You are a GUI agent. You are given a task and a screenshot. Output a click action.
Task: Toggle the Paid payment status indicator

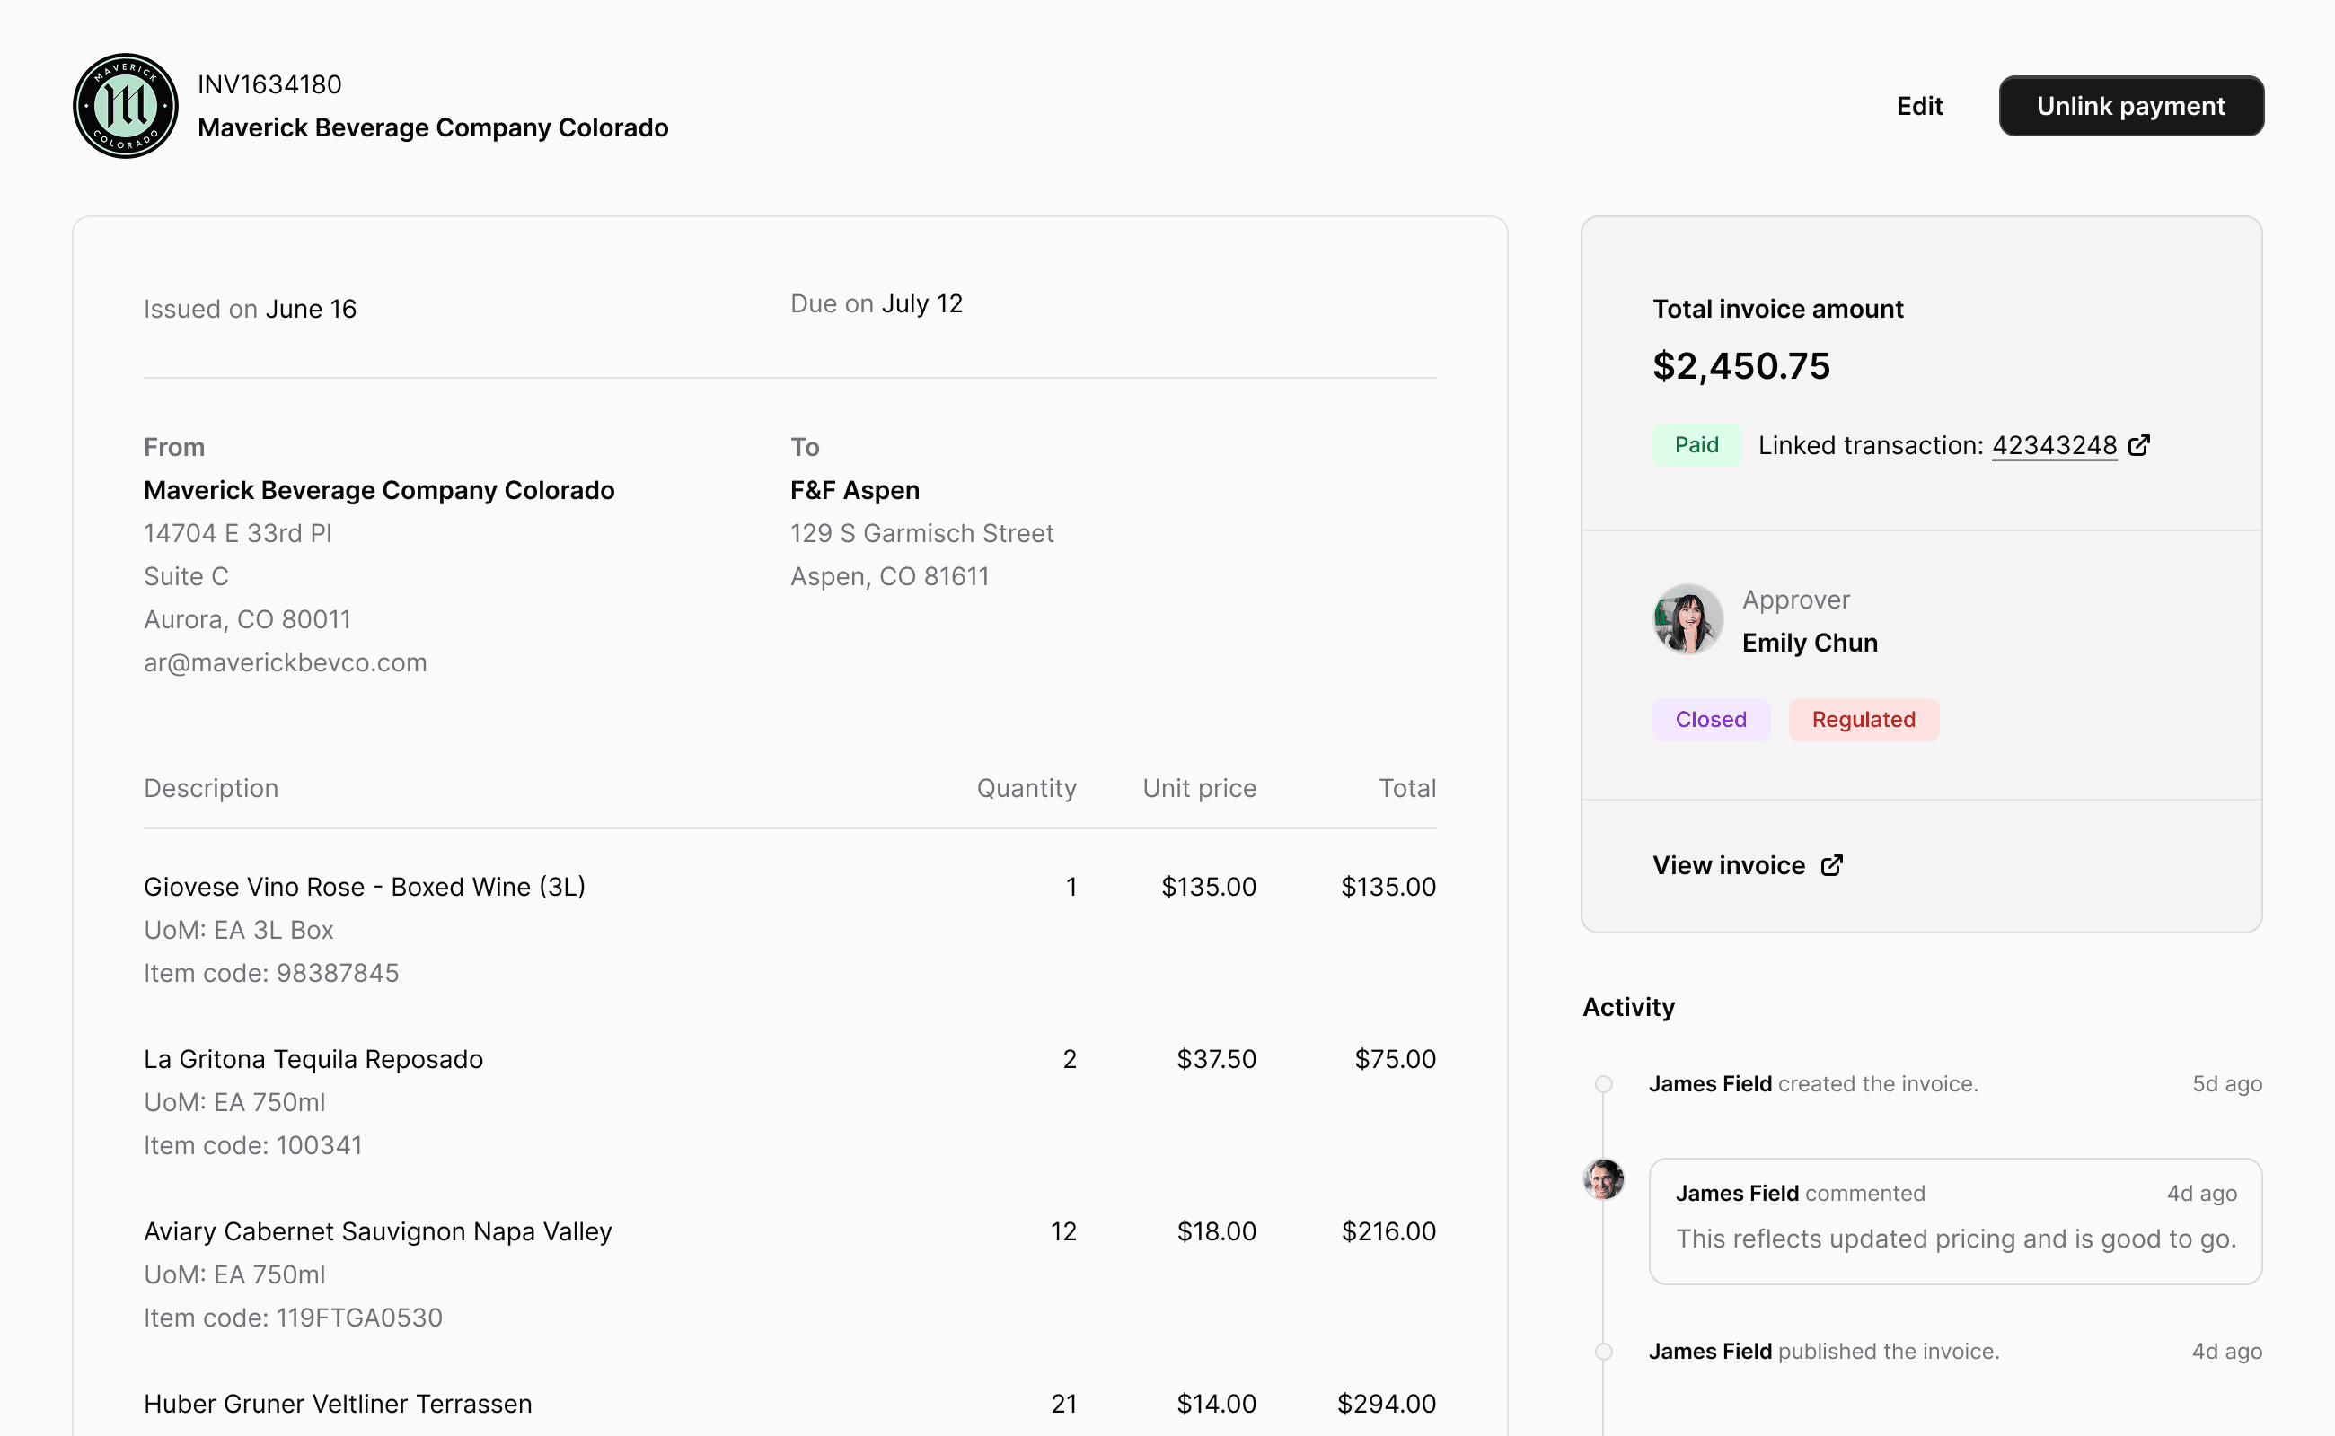click(x=1696, y=443)
